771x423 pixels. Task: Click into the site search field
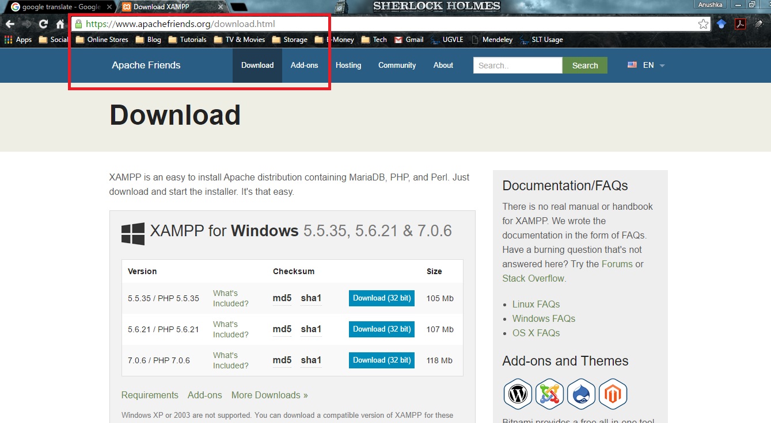(x=516, y=65)
